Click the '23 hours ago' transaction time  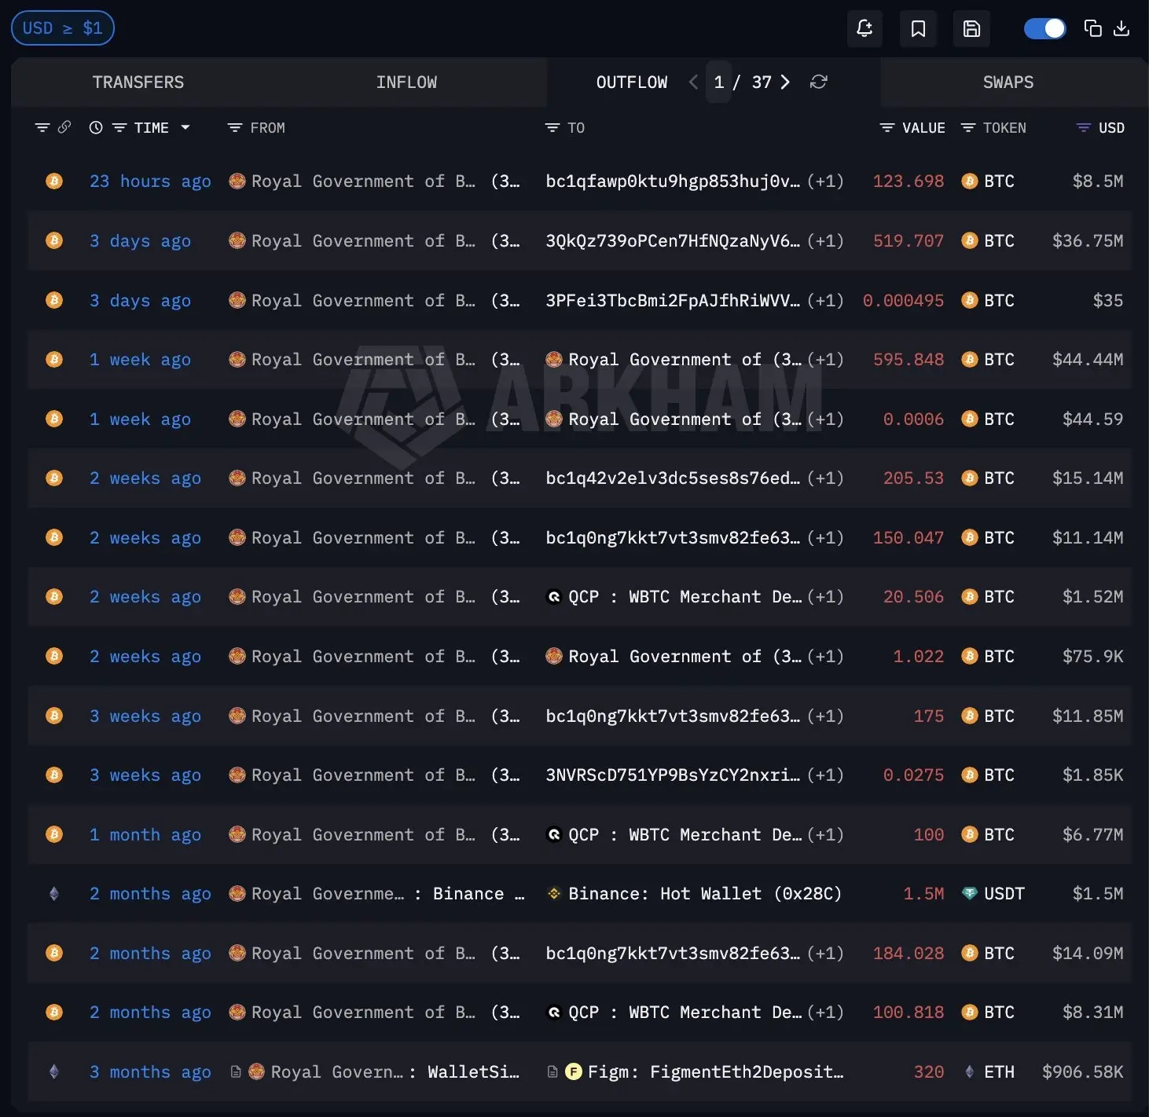(x=150, y=181)
